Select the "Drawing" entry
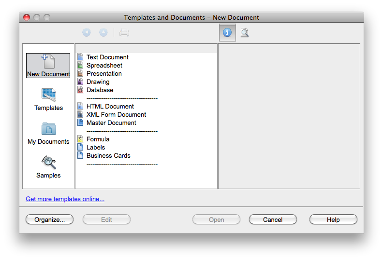Screen dimensions: 383x260 tap(98, 82)
